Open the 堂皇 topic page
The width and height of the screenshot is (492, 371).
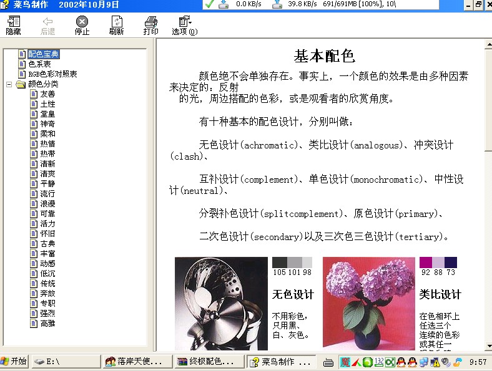coord(47,114)
